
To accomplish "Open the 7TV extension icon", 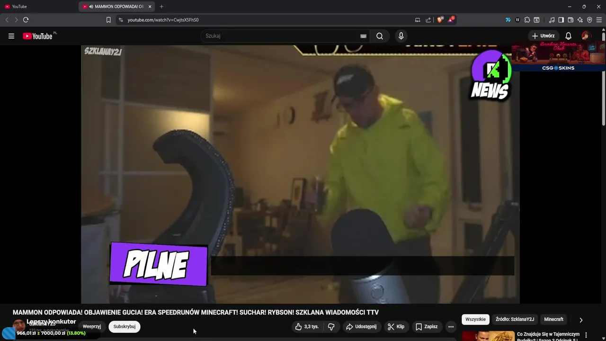I will [508, 20].
